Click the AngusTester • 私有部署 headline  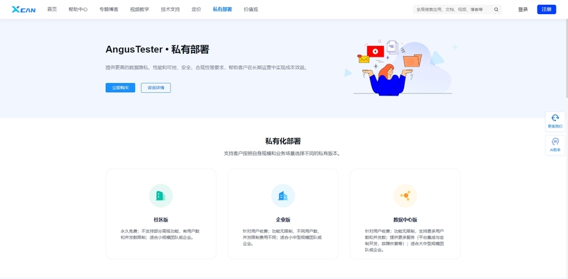coord(157,50)
